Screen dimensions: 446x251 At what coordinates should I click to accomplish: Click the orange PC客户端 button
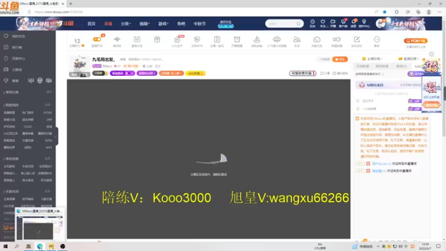[x=415, y=41]
